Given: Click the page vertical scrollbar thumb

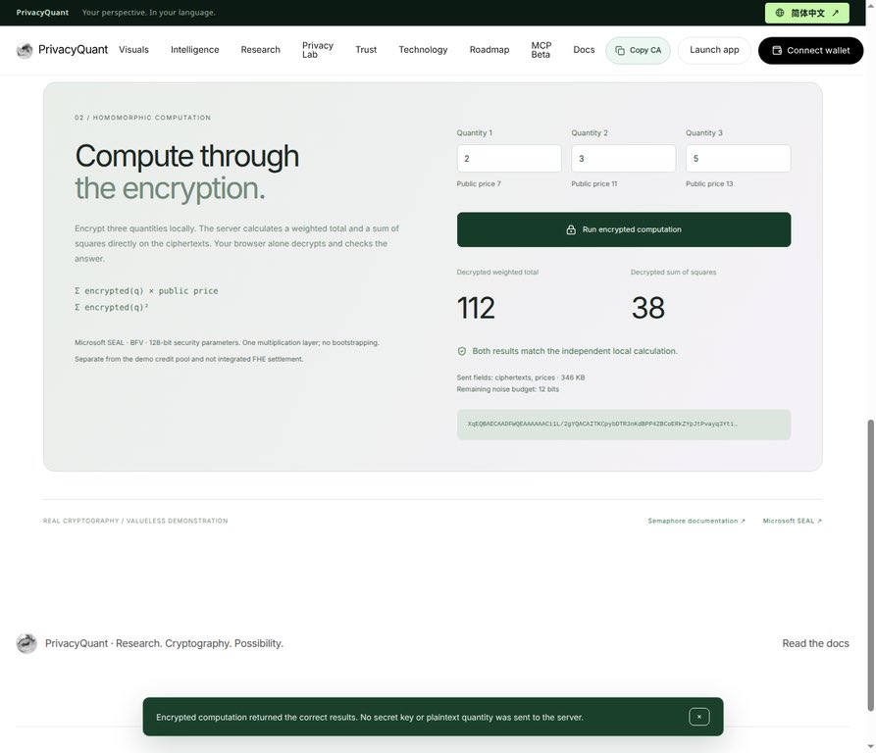Looking at the screenshot, I should [870, 565].
